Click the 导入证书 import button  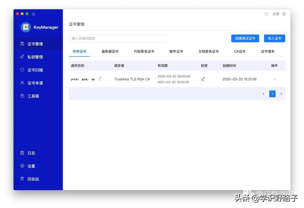tap(274, 38)
